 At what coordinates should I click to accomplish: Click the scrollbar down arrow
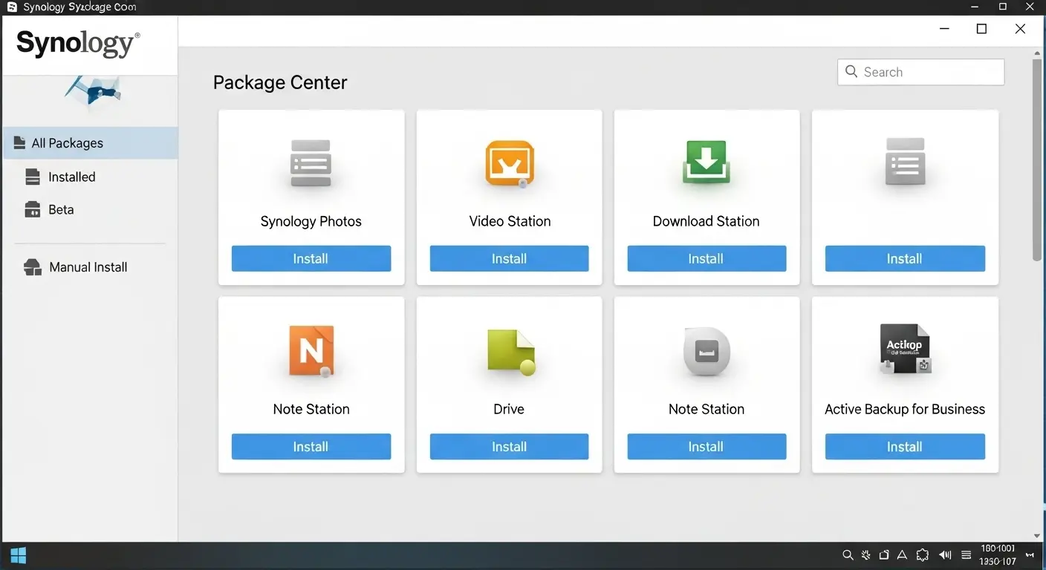(1037, 535)
